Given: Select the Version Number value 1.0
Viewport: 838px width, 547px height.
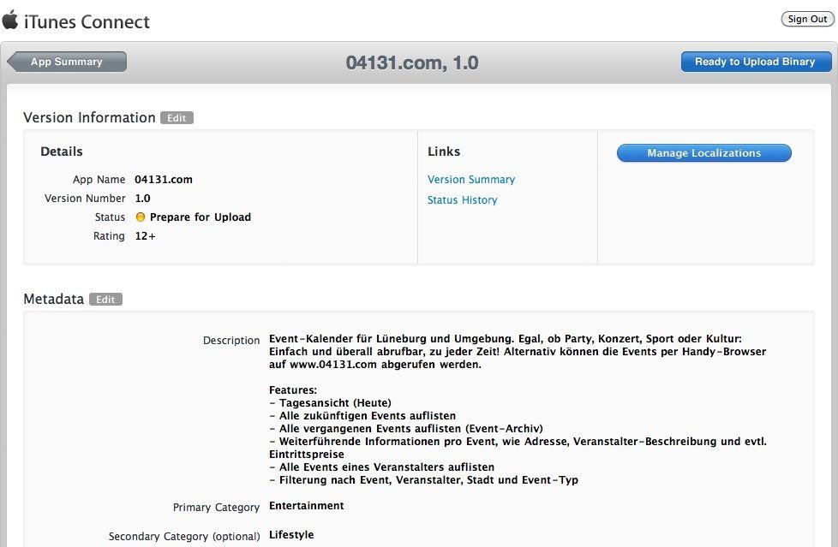Looking at the screenshot, I should click(x=143, y=199).
